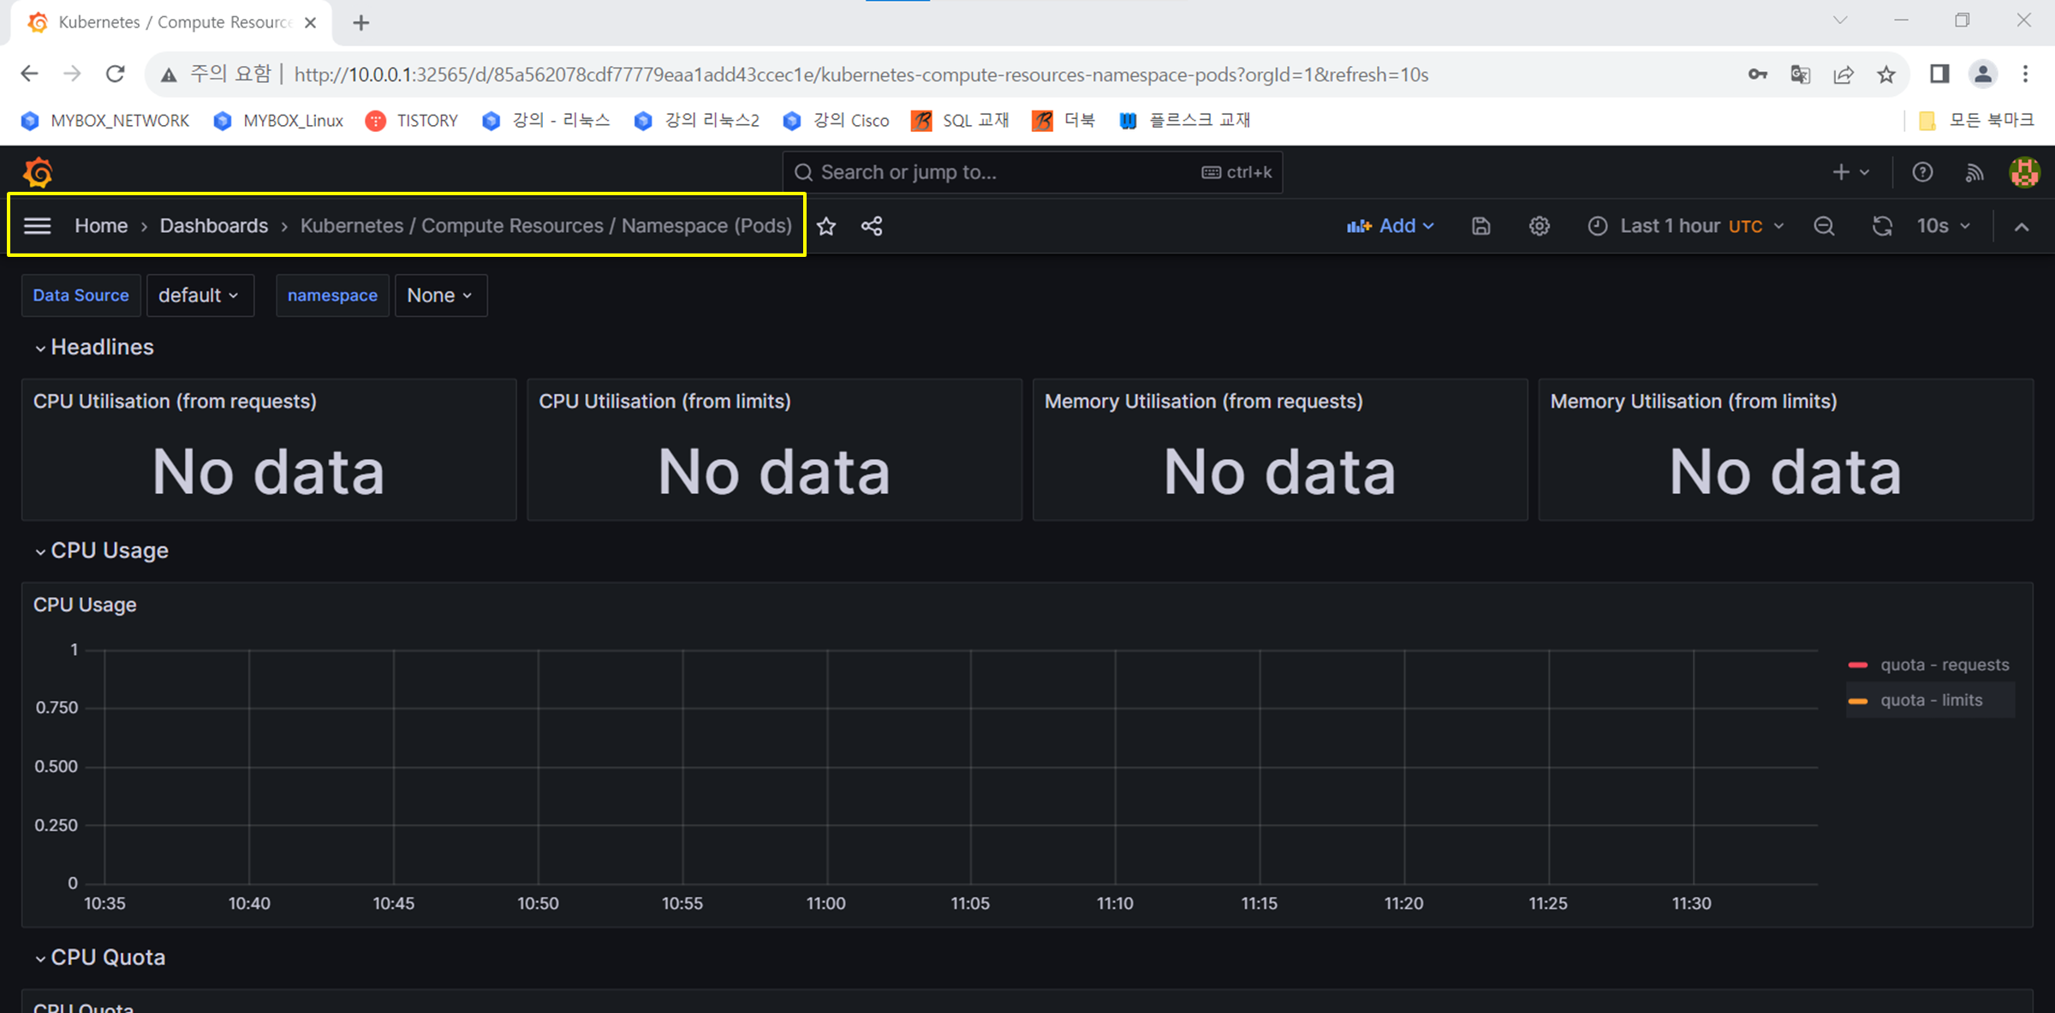Go forward in browser history
Image resolution: width=2055 pixels, height=1013 pixels.
pos(72,74)
